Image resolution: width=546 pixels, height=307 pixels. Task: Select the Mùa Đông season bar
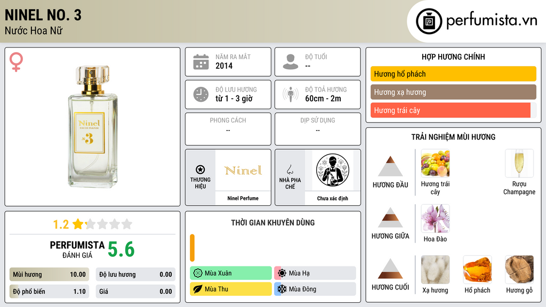pyautogui.click(x=315, y=289)
